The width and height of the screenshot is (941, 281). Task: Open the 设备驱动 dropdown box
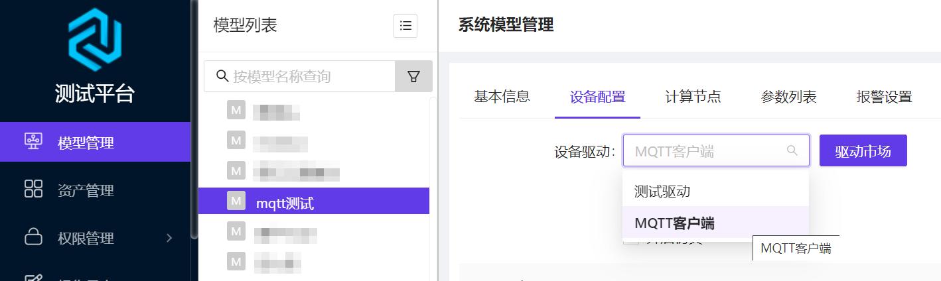tap(716, 150)
